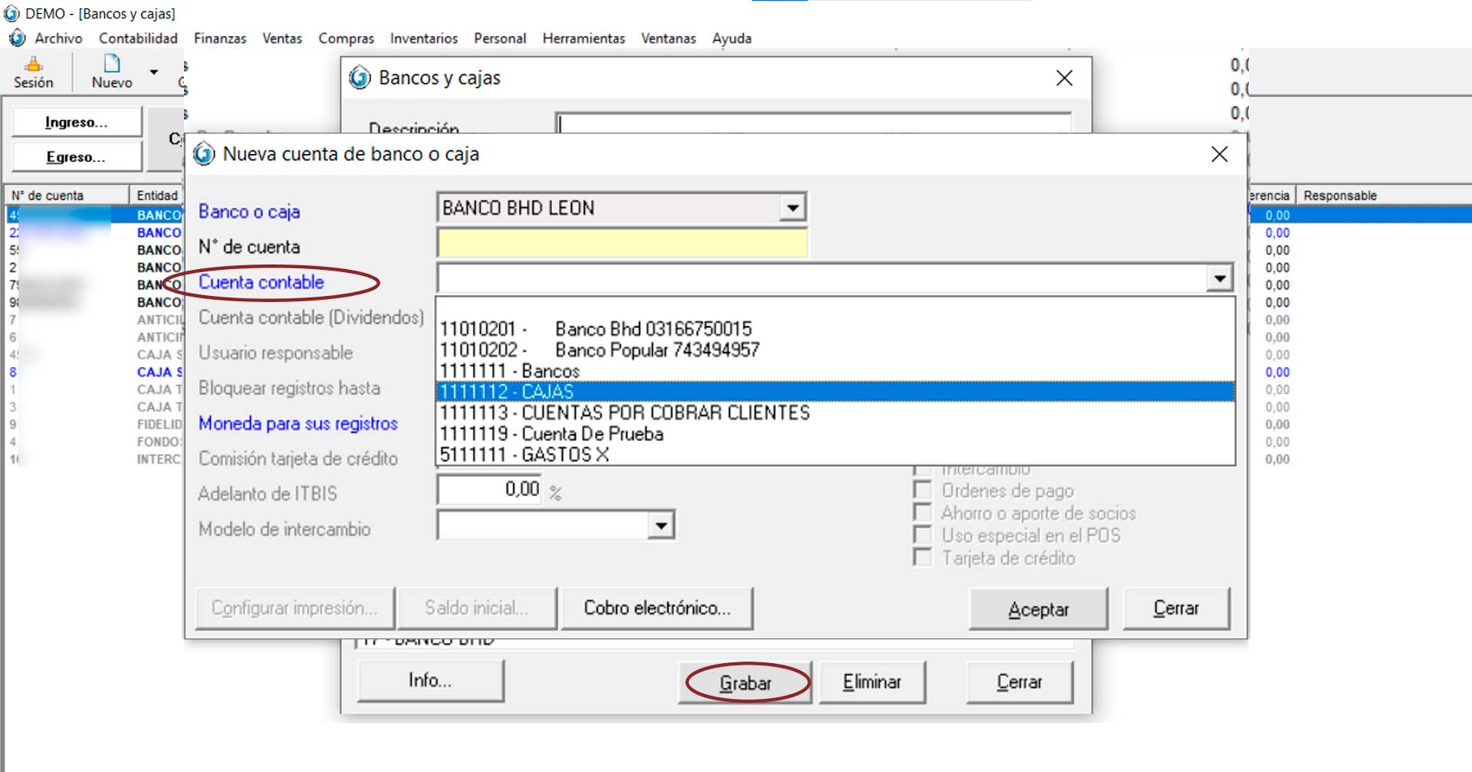Click the Nueva cuenta dialog logo icon
This screenshot has height=772, width=1472.
204,154
